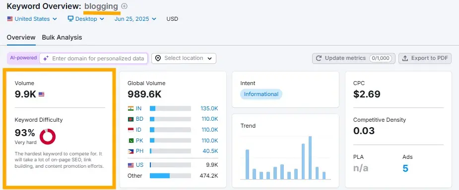This screenshot has width=459, height=190.
Task: Switch to the Bulk Analysis tab
Action: coord(62,38)
